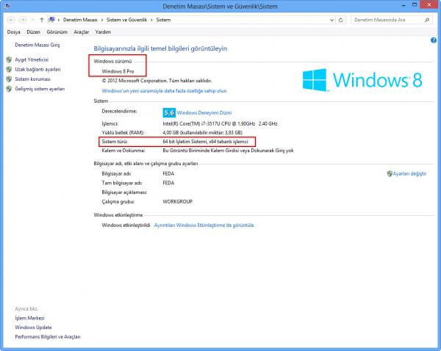Screen dimensions: 441x351
Task: Open the 'Windows Deneyimi Dizini' link
Action: (204, 112)
